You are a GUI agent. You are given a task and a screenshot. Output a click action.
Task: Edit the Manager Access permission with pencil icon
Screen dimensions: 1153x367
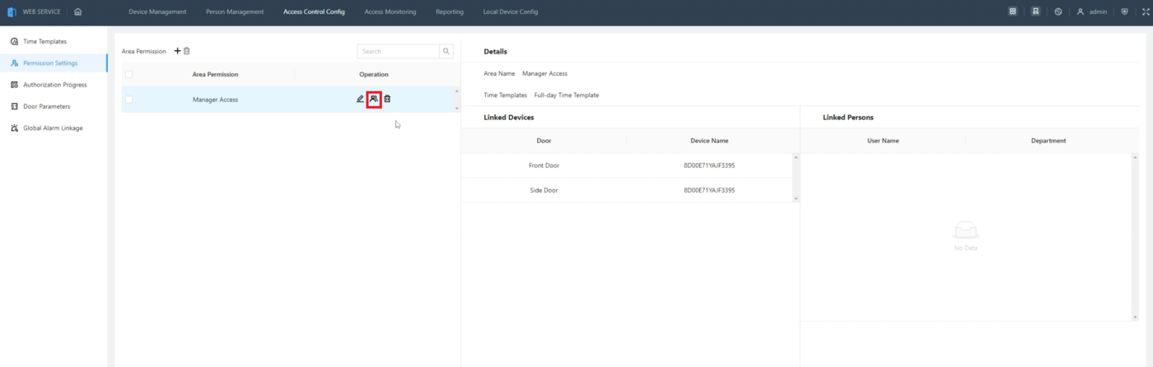point(360,99)
